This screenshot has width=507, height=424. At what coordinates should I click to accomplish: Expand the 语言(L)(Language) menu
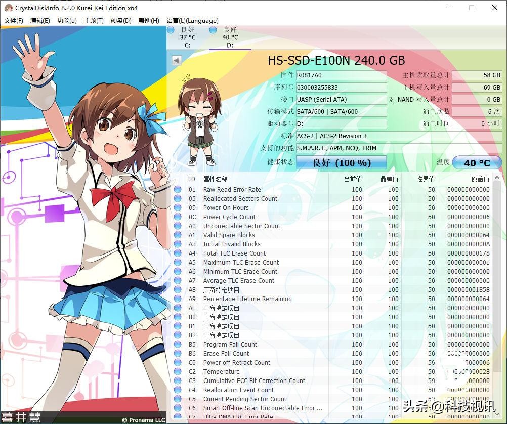tap(192, 21)
